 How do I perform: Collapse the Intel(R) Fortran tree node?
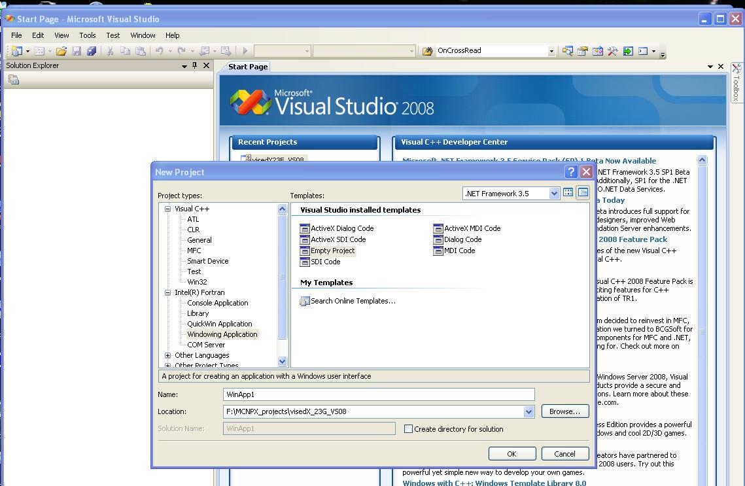(167, 292)
